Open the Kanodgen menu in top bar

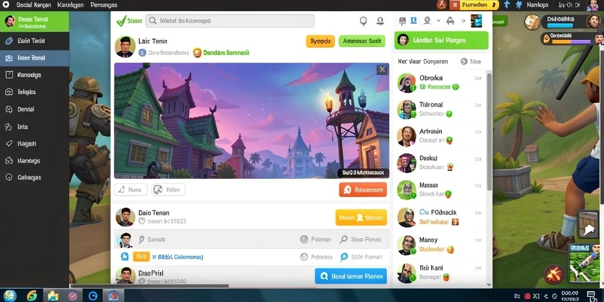[x=70, y=5]
